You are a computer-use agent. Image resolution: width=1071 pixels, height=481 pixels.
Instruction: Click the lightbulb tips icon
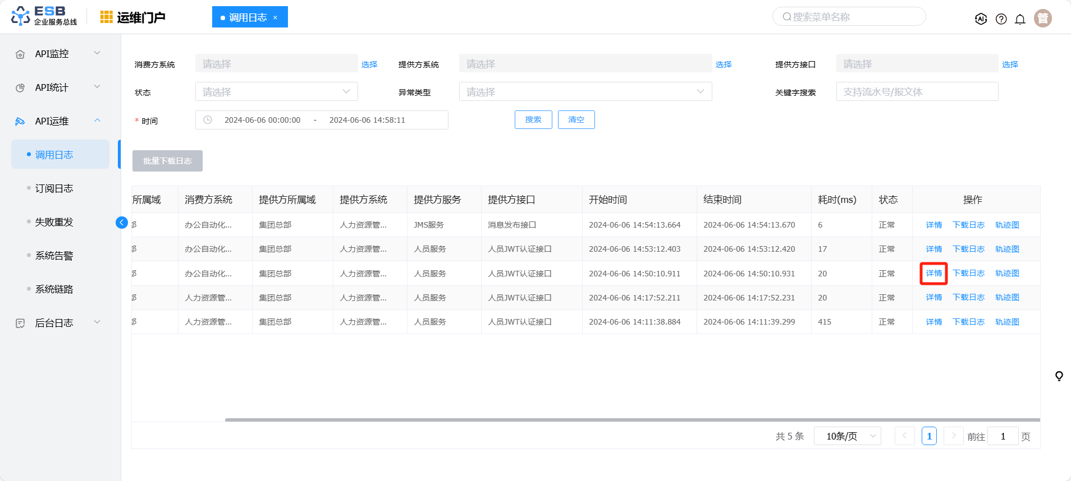(x=1059, y=376)
